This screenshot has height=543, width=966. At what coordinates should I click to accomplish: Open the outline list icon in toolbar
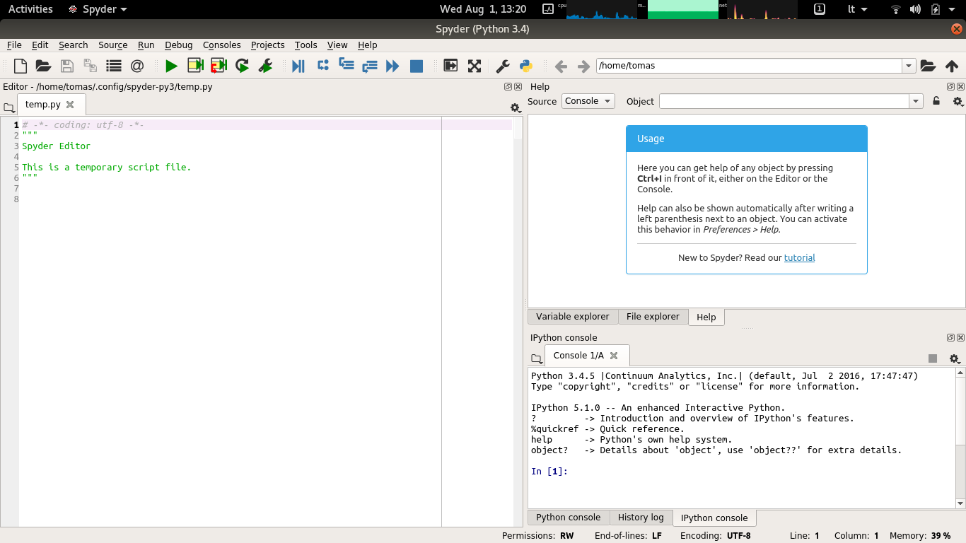point(114,66)
